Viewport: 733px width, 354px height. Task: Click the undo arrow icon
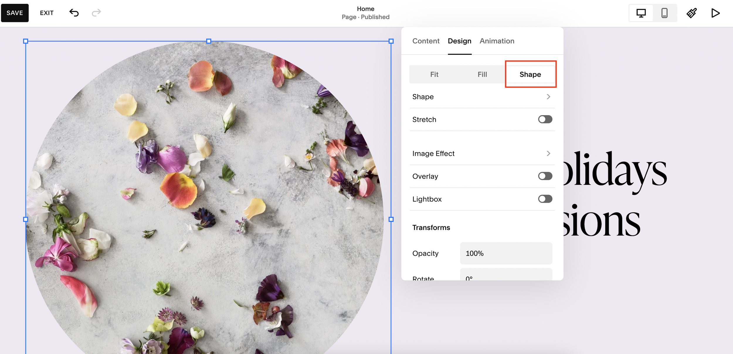(74, 13)
